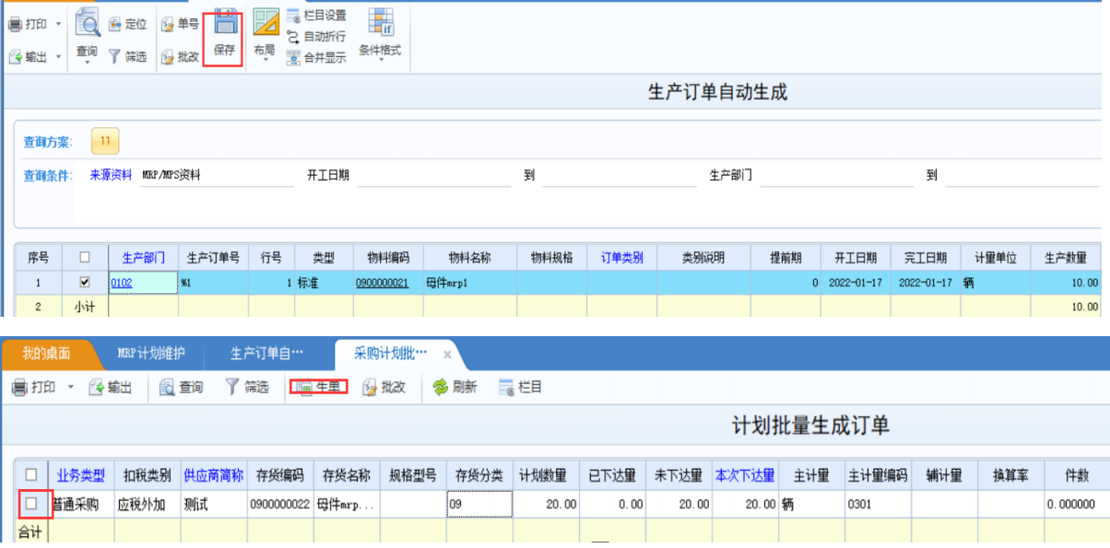Image resolution: width=1110 pixels, height=548 pixels.
Task: Open the 0102 production department link
Action: tap(122, 284)
